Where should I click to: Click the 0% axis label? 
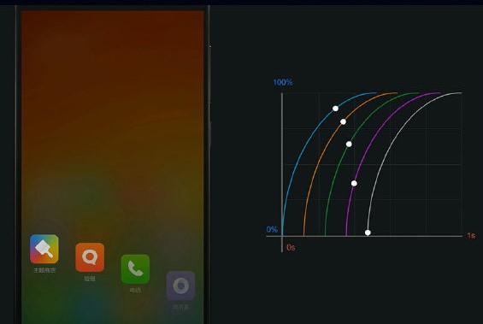pos(272,229)
